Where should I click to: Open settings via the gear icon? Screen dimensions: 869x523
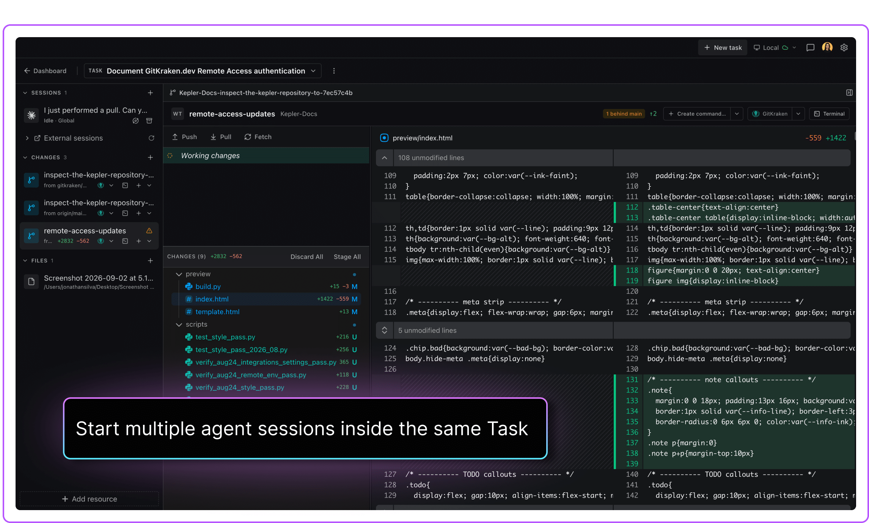point(844,48)
